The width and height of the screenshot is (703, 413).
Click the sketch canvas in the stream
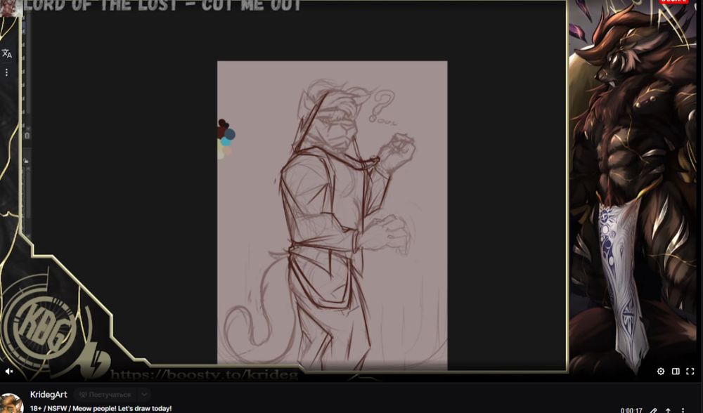coord(333,215)
